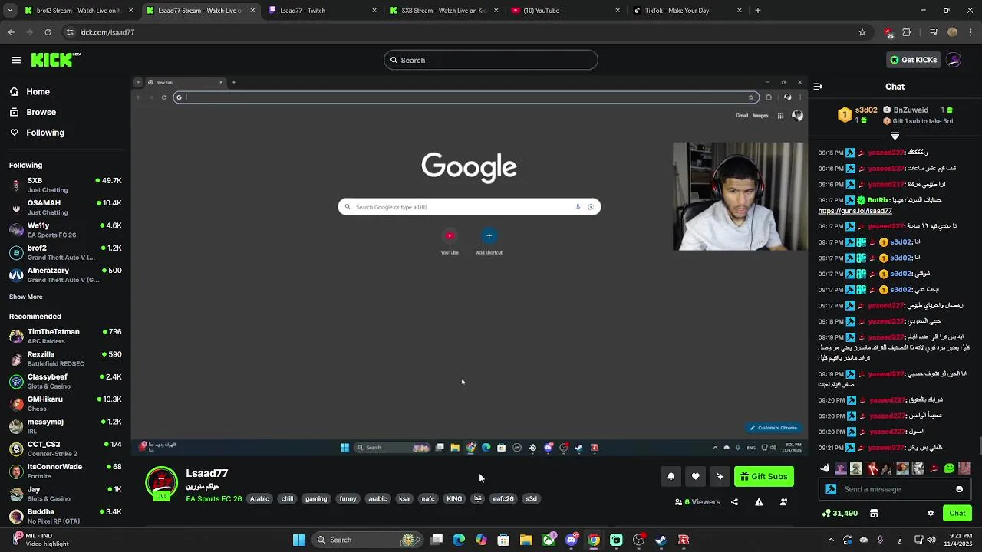Image resolution: width=982 pixels, height=552 pixels.
Task: Open TimTheTatman recommended channel
Action: click(65, 336)
